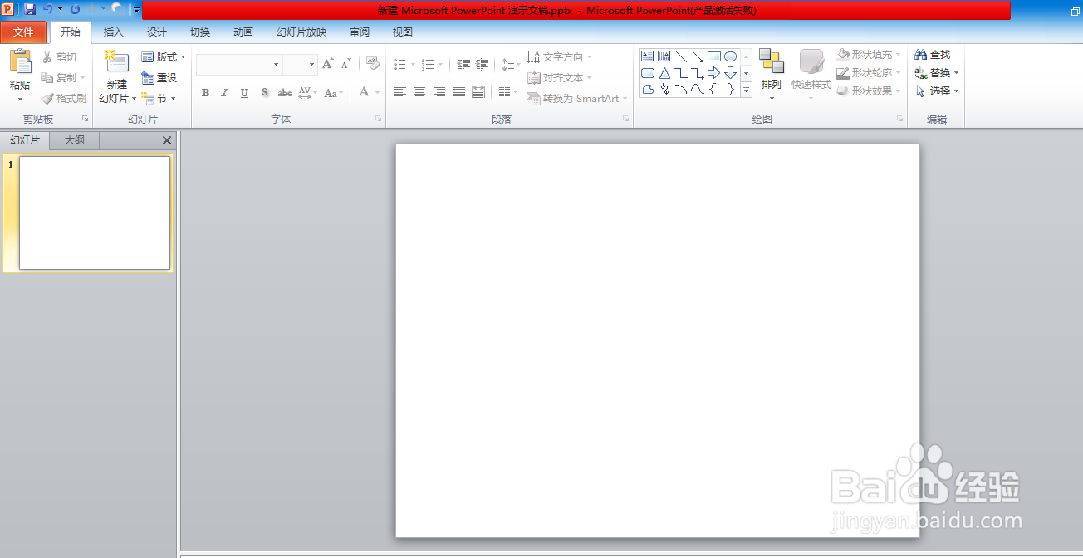The height and width of the screenshot is (558, 1083).
Task: Click the Clear Formatting eraser icon
Action: click(x=373, y=64)
